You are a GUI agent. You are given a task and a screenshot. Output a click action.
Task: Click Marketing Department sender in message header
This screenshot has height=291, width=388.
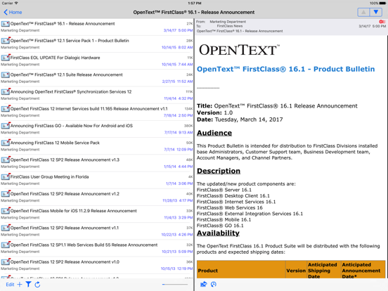click(228, 22)
